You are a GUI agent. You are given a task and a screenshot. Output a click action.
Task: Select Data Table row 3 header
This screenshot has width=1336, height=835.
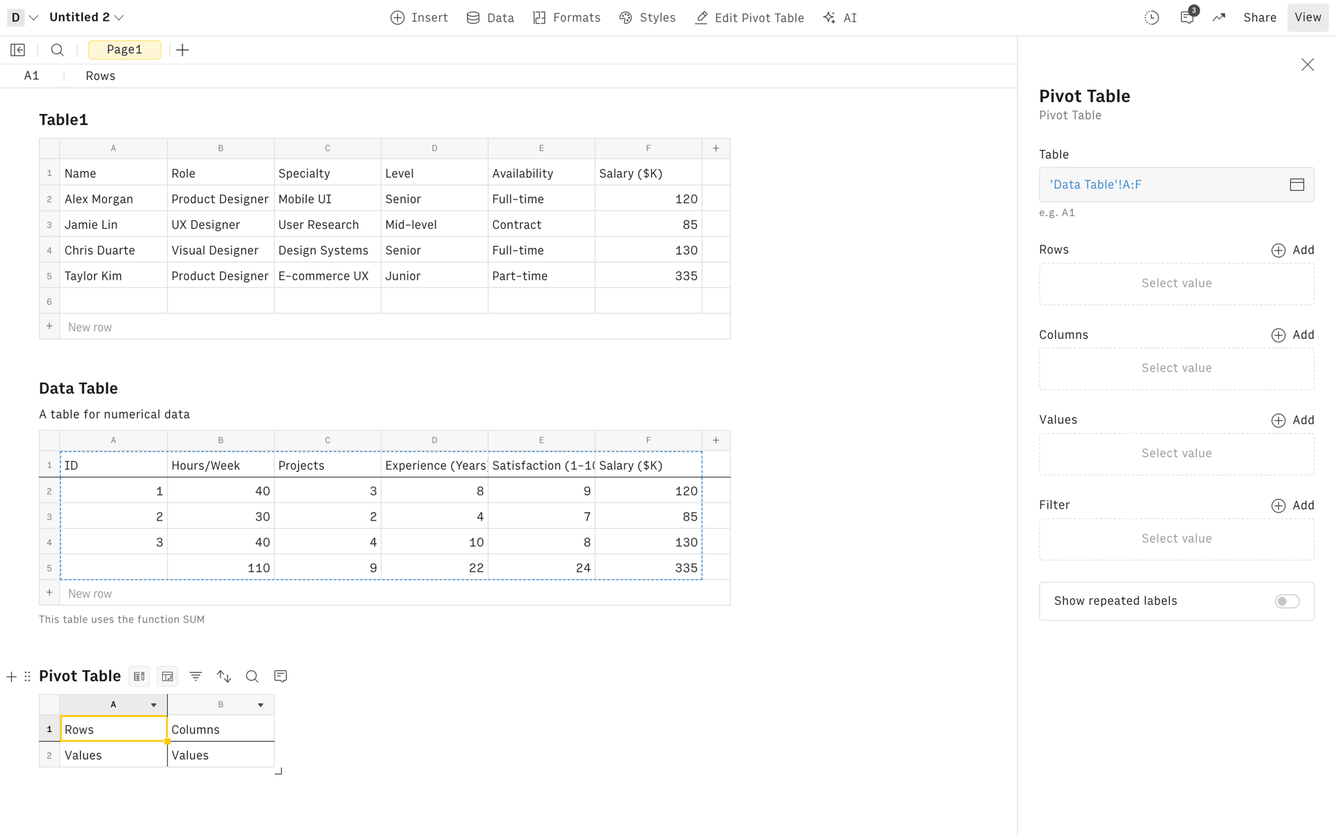pyautogui.click(x=49, y=517)
